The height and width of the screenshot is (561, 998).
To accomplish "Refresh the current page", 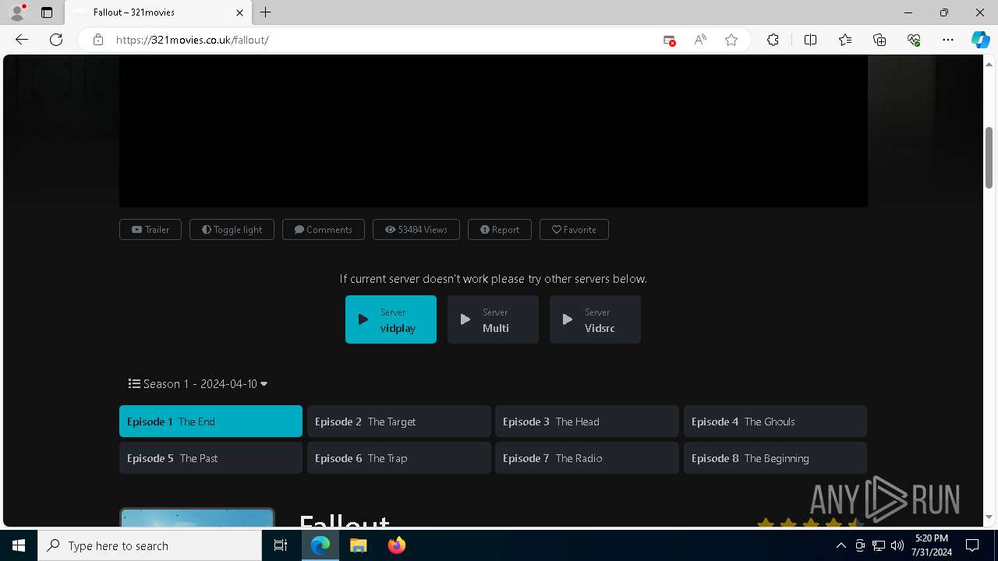I will click(x=56, y=40).
